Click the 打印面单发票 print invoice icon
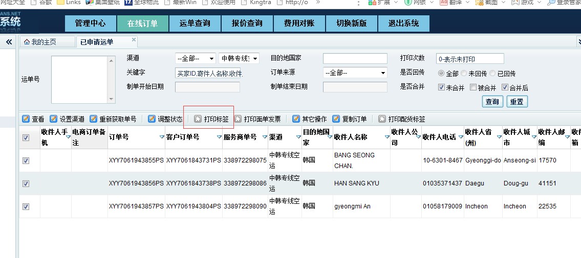Image resolution: width=581 pixels, height=258 pixels. pyautogui.click(x=238, y=119)
